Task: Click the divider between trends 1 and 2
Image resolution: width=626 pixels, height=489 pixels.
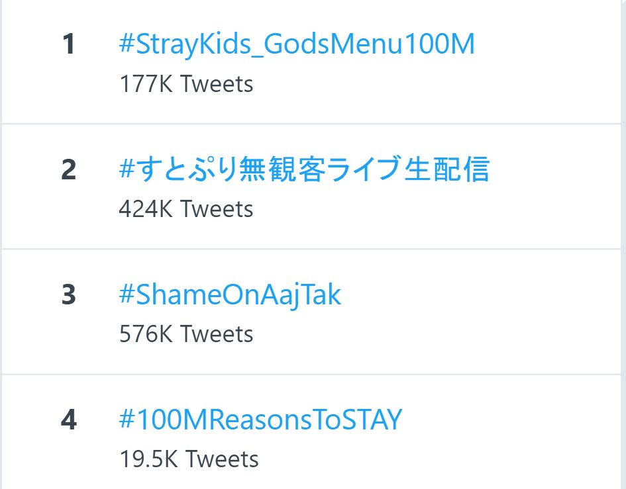Action: (x=311, y=124)
